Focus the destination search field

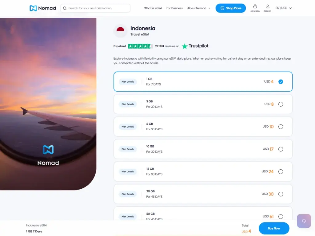click(97, 8)
